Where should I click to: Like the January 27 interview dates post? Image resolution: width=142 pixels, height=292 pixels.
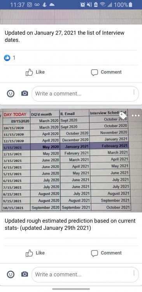[35, 72]
